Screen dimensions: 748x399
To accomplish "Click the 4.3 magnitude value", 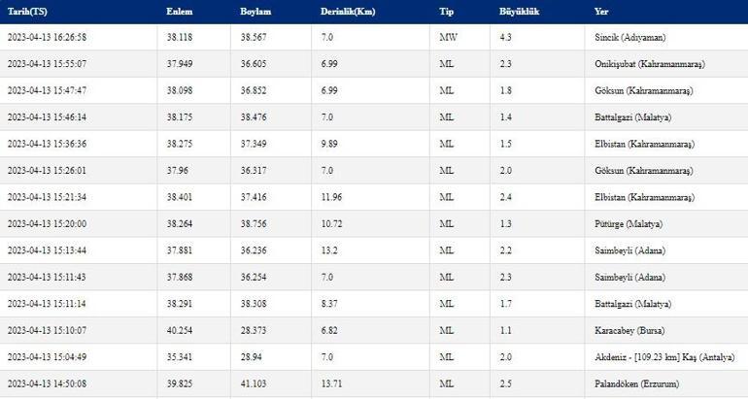I will point(506,37).
